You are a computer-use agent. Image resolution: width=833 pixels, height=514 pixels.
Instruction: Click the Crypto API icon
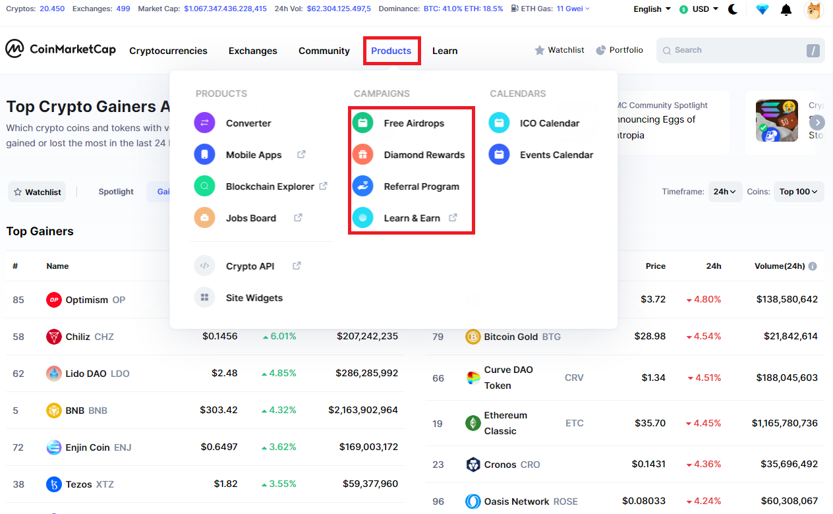[204, 266]
